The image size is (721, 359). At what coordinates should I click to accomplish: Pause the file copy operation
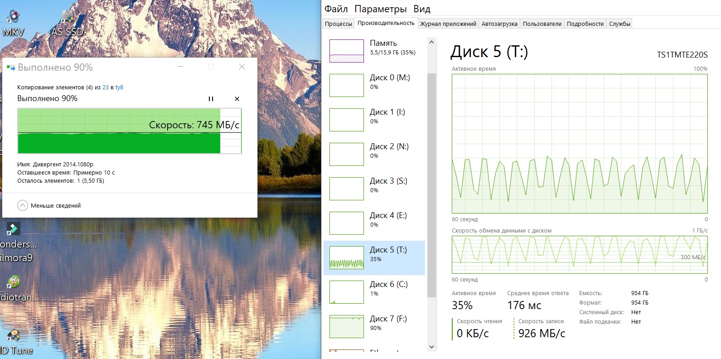[211, 99]
